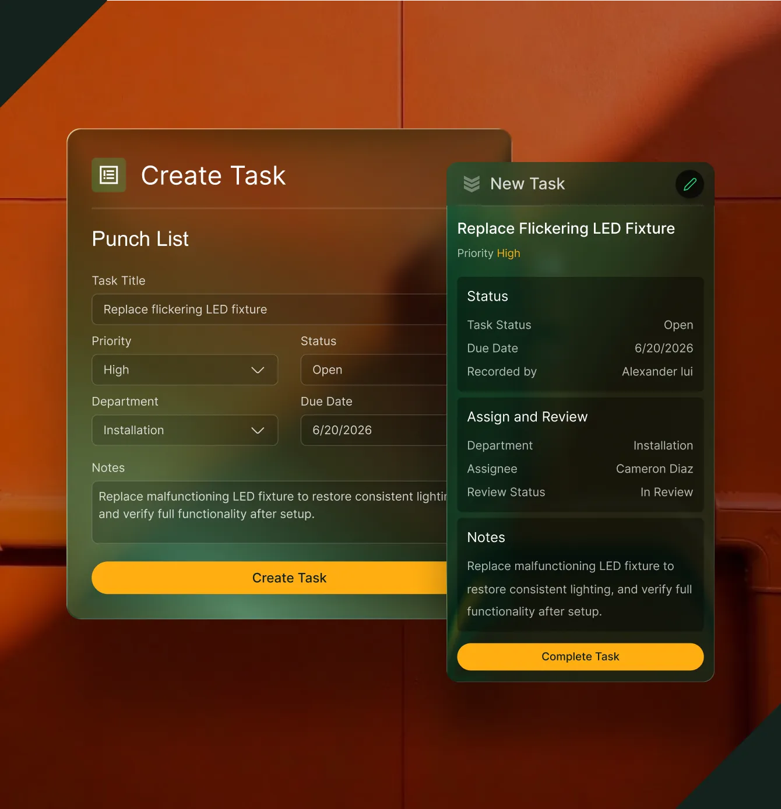This screenshot has height=809, width=781.
Task: Click the 'Notes' section heading on New Task card
Action: [486, 537]
